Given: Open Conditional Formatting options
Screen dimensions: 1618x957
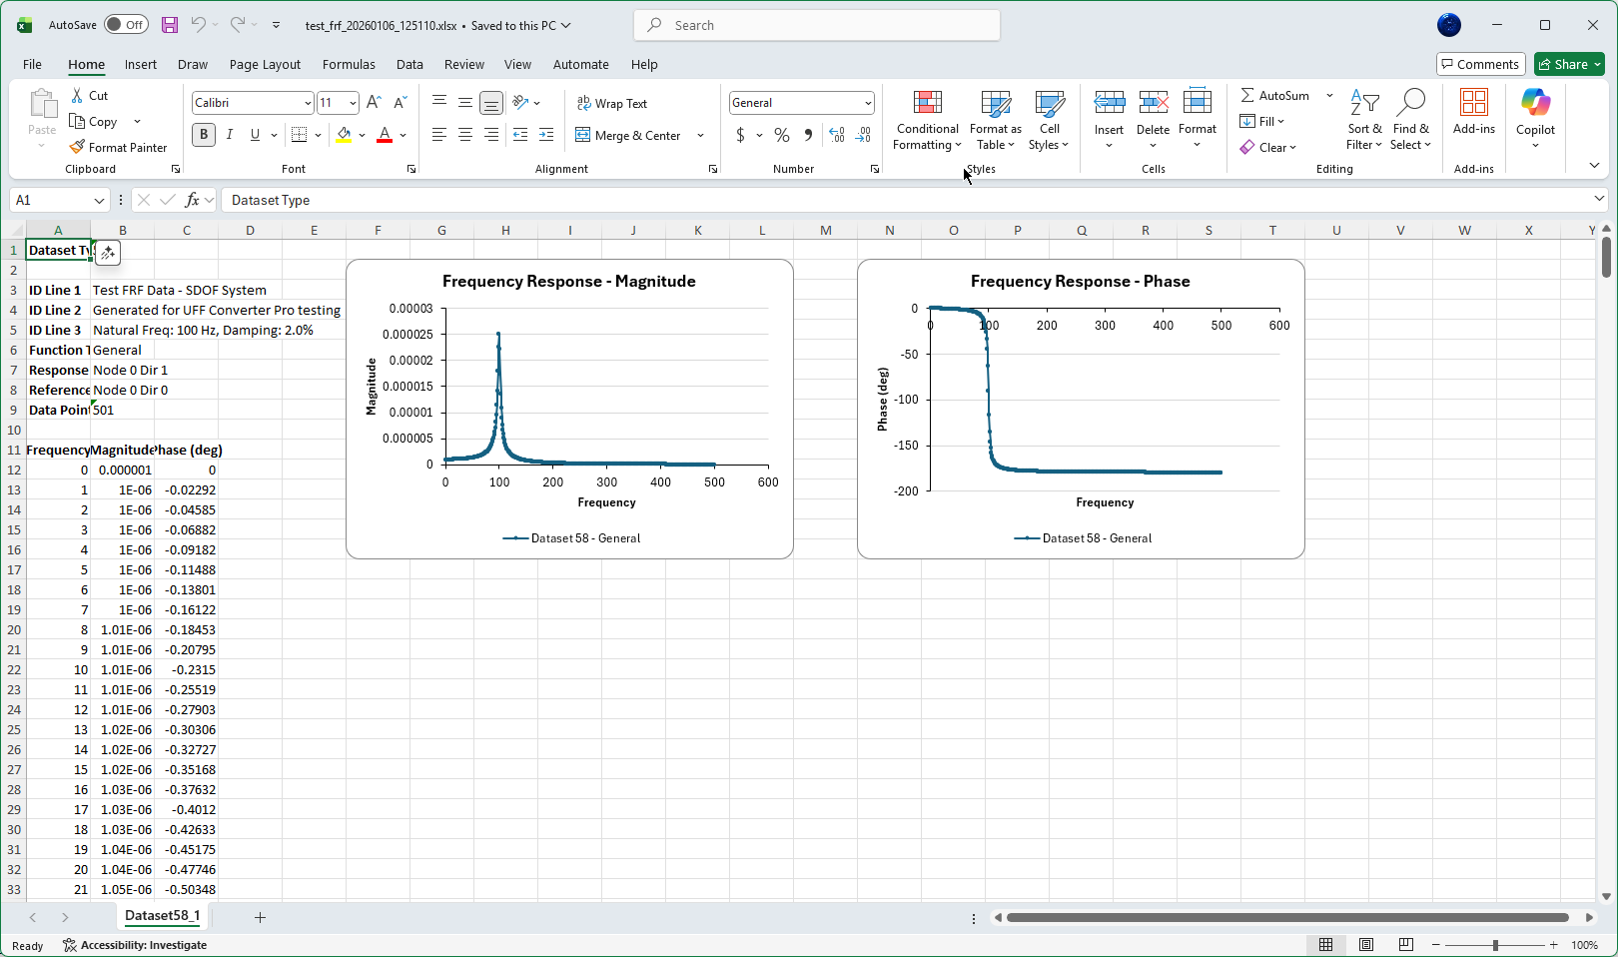Looking at the screenshot, I should [926, 120].
